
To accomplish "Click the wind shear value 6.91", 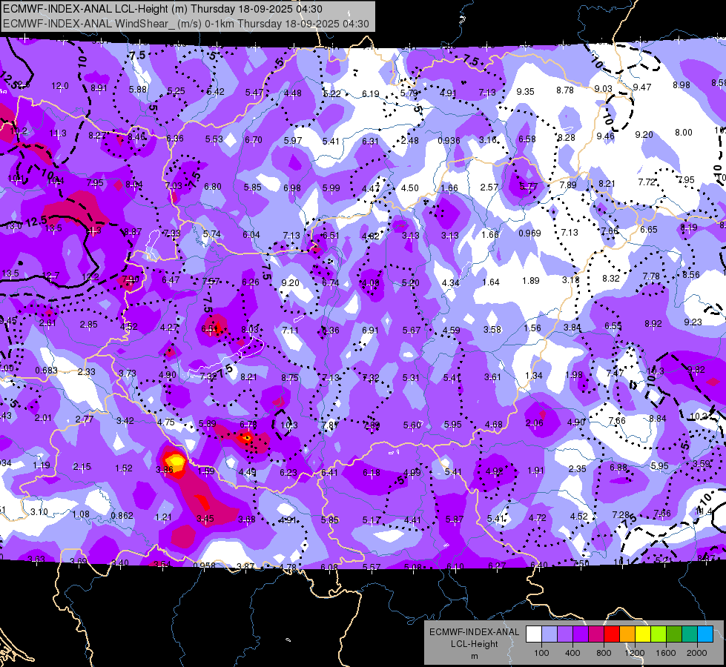I will pos(370,330).
